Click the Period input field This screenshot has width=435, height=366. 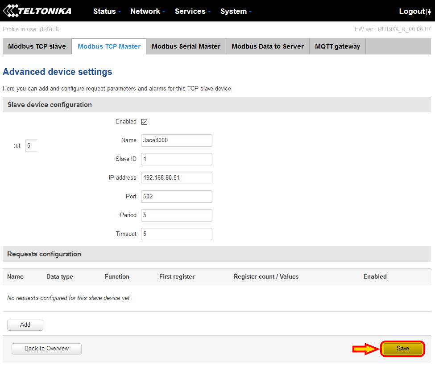coord(177,215)
